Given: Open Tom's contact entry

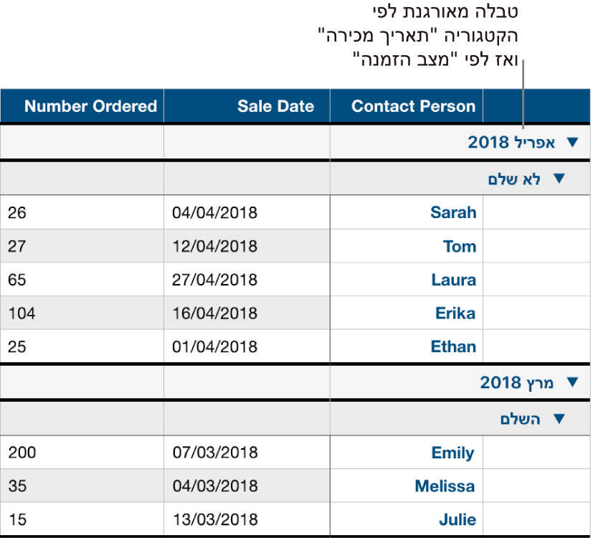Looking at the screenshot, I should pyautogui.click(x=459, y=246).
